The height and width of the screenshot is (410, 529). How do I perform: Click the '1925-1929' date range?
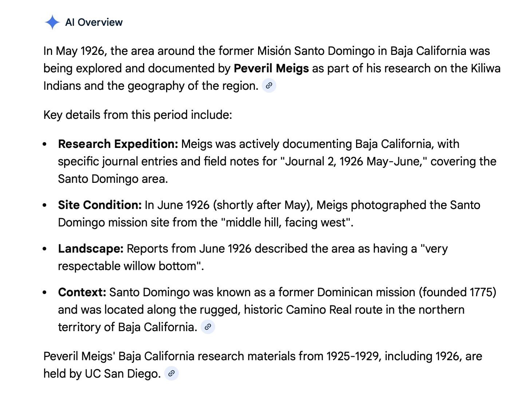point(352,356)
